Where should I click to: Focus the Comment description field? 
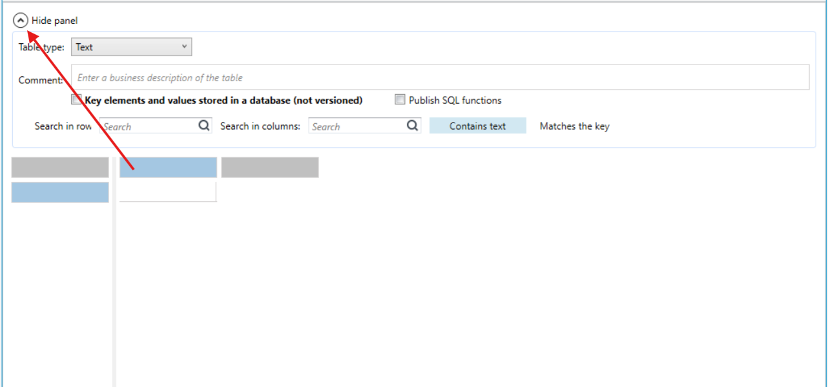coord(440,77)
